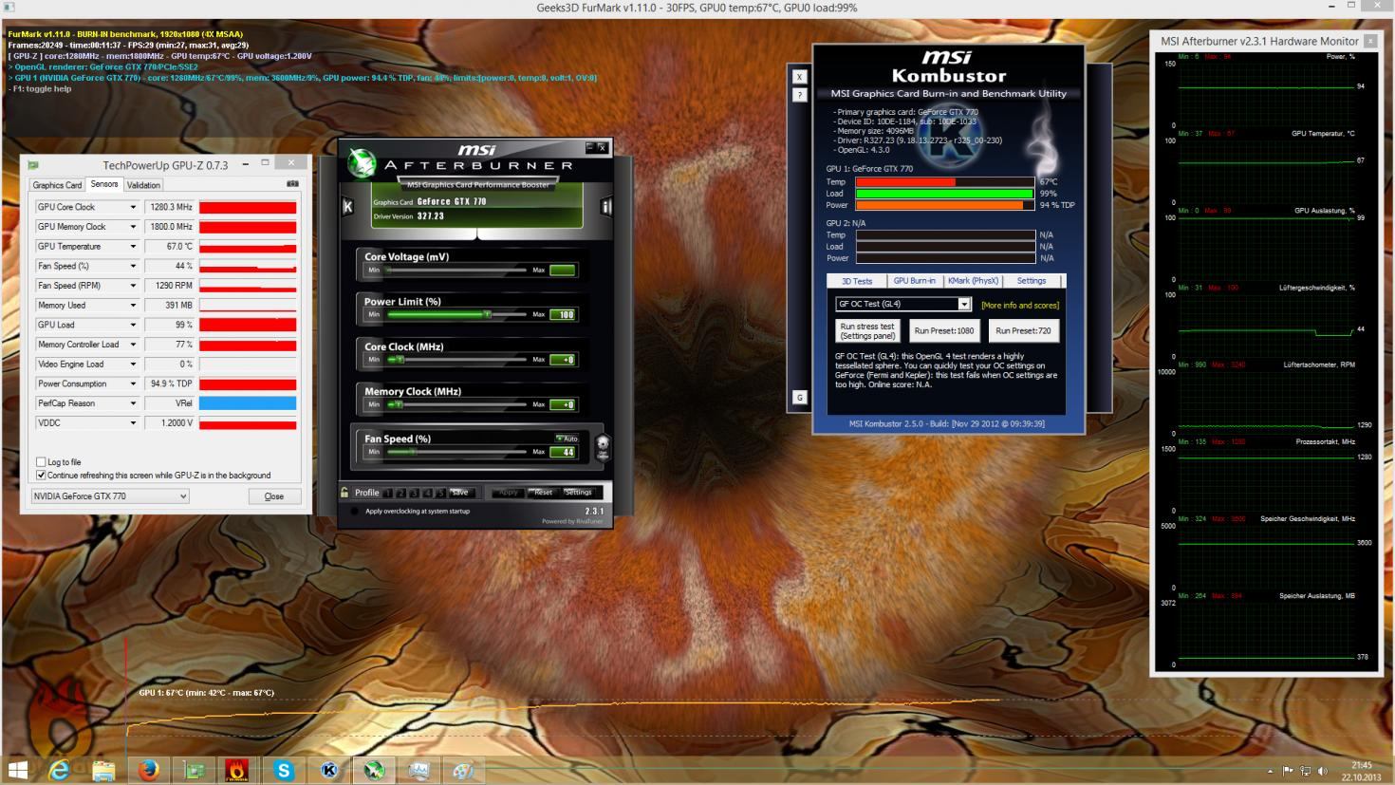
Task: Click the Power Limit slider handle
Action: tap(488, 314)
